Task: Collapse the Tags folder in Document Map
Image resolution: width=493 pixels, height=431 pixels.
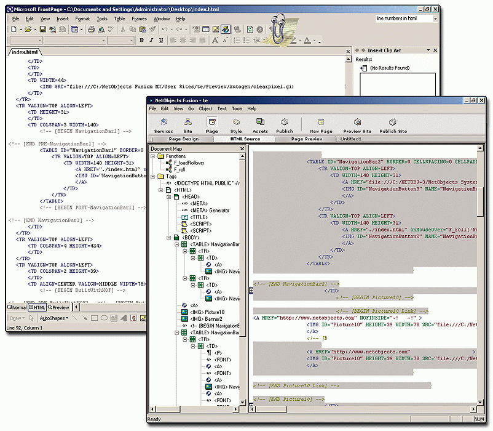Action: point(153,177)
